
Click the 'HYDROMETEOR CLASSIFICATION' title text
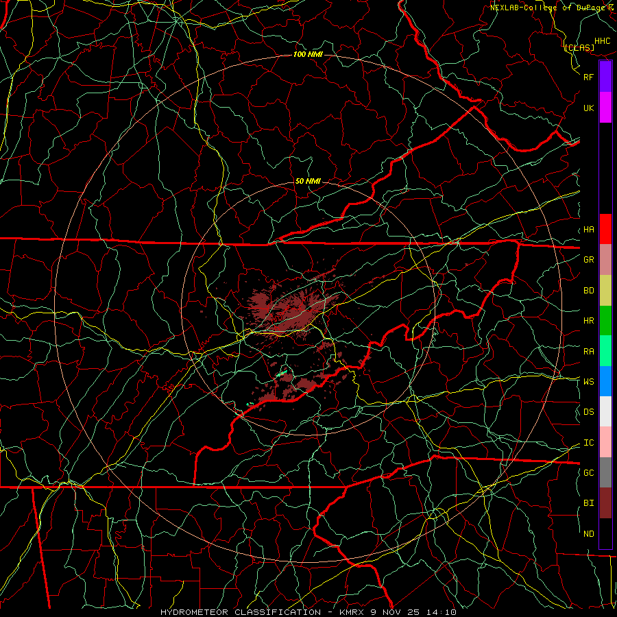pyautogui.click(x=241, y=612)
